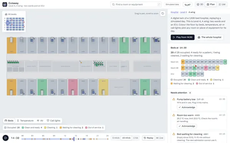Reset the floor plan view with circular arrow
Screen dimensions: 230x143
(163, 13)
